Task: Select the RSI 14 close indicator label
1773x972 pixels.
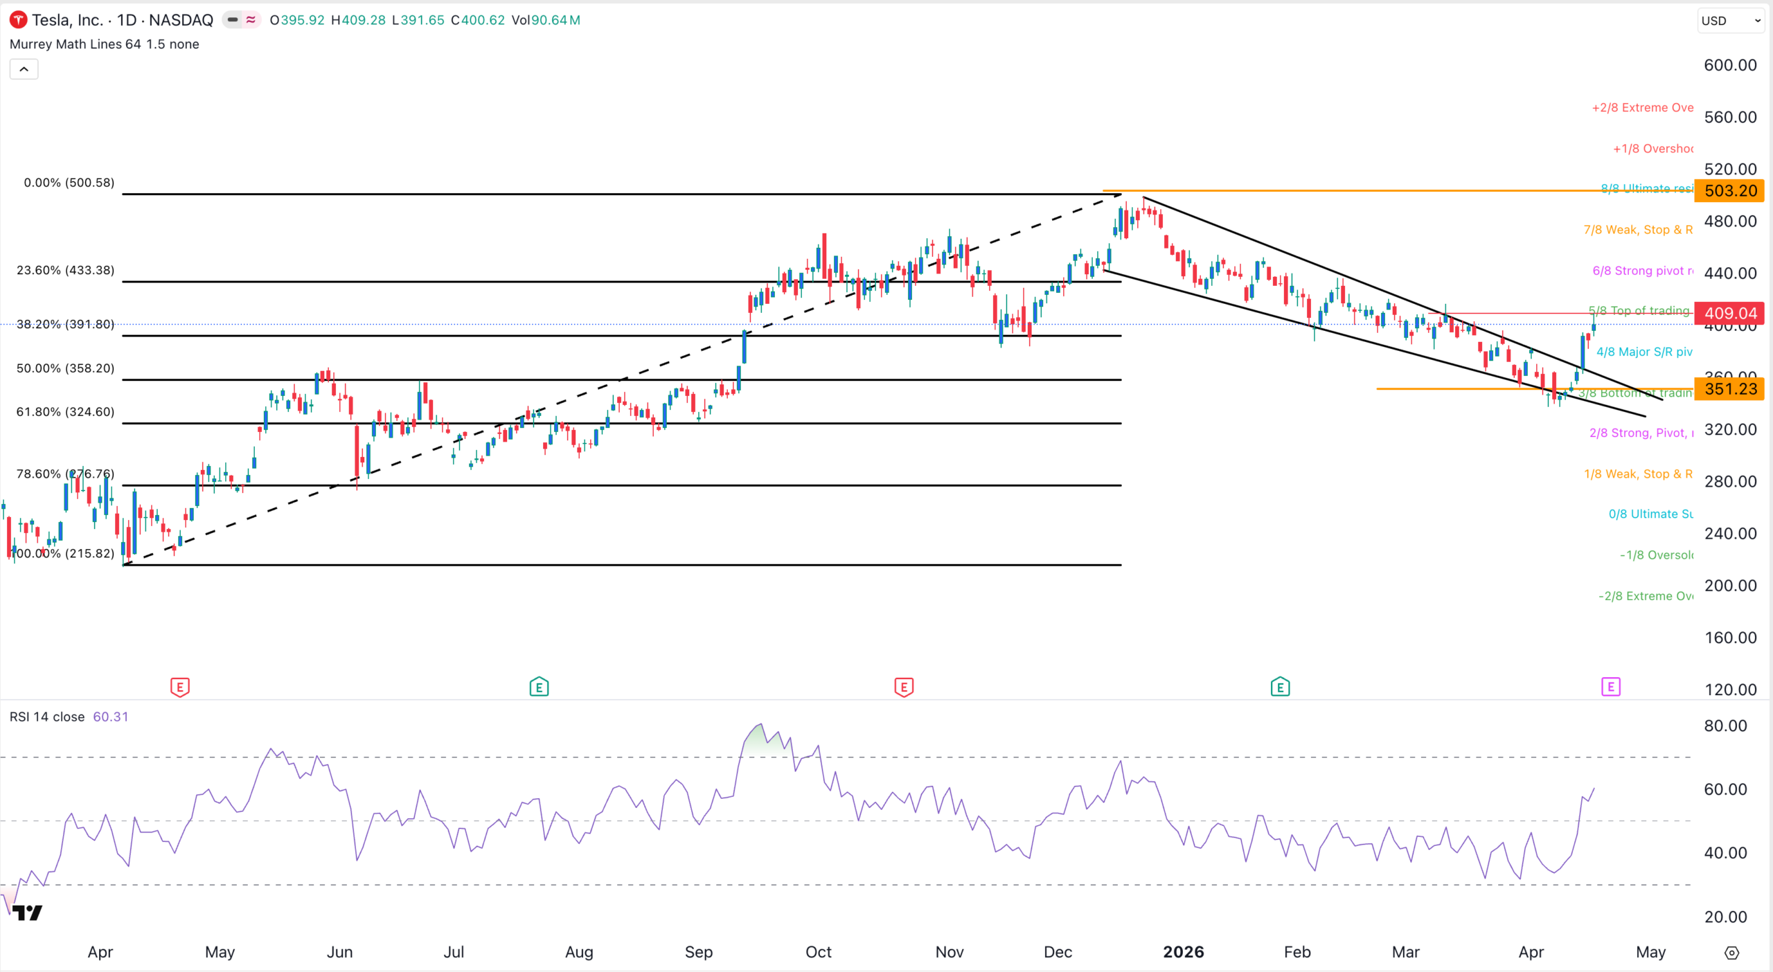Action: click(47, 717)
